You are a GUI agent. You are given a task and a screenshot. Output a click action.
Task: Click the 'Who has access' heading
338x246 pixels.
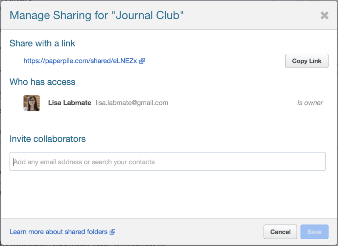(42, 82)
